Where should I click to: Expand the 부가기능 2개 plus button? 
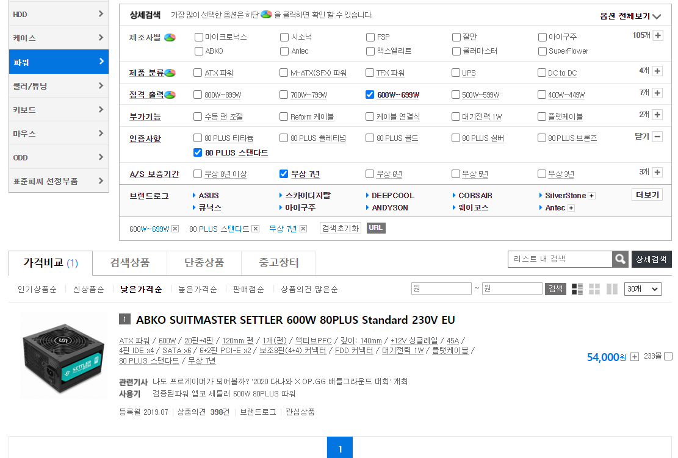point(657,115)
